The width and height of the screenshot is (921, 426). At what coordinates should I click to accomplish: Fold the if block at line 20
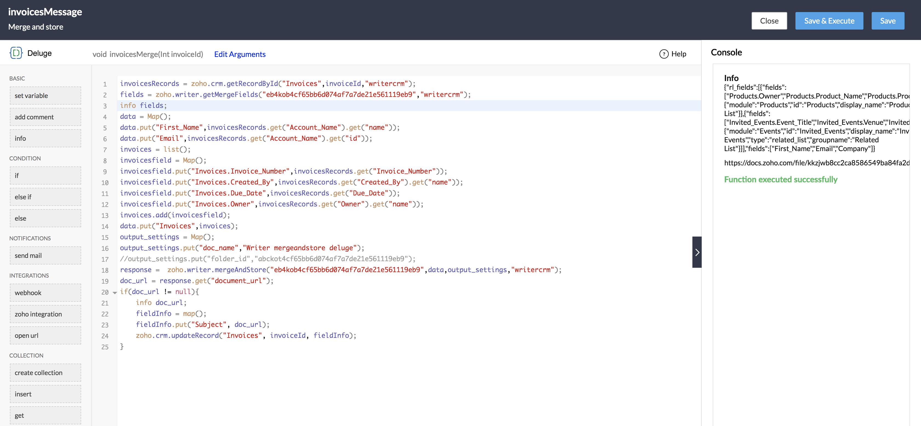[115, 292]
